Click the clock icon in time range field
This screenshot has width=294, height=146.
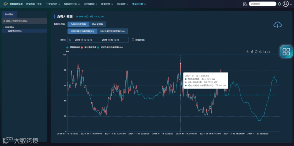[70, 40]
